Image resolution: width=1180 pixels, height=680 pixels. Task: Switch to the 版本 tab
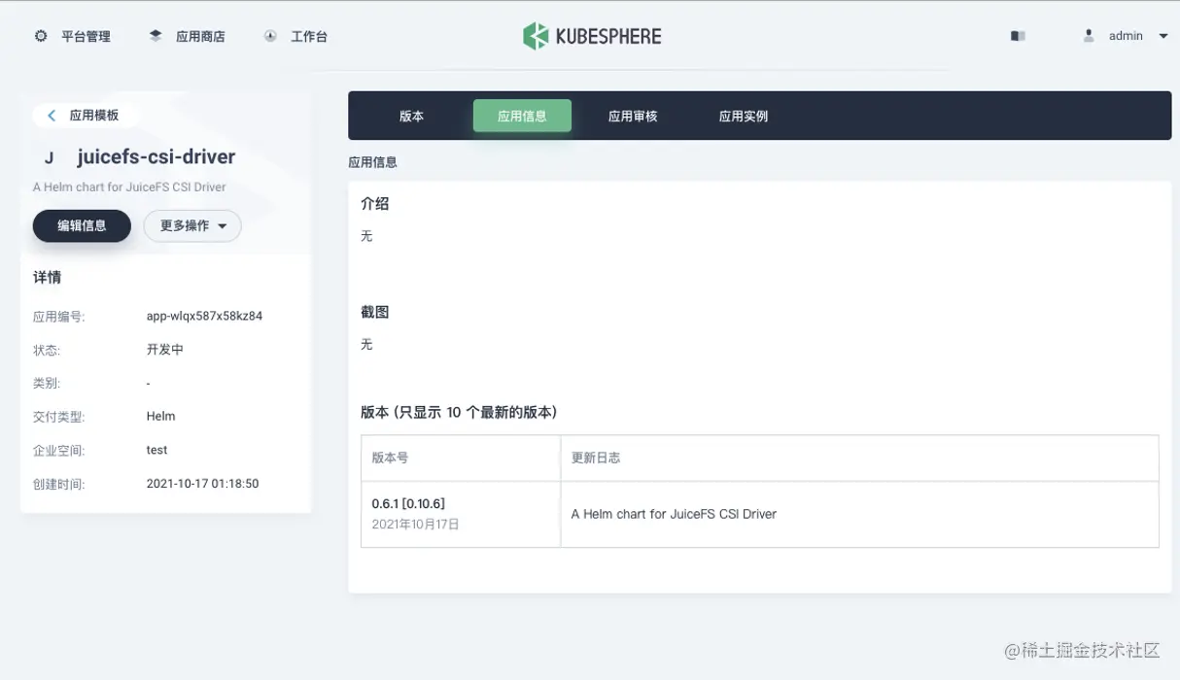click(411, 116)
